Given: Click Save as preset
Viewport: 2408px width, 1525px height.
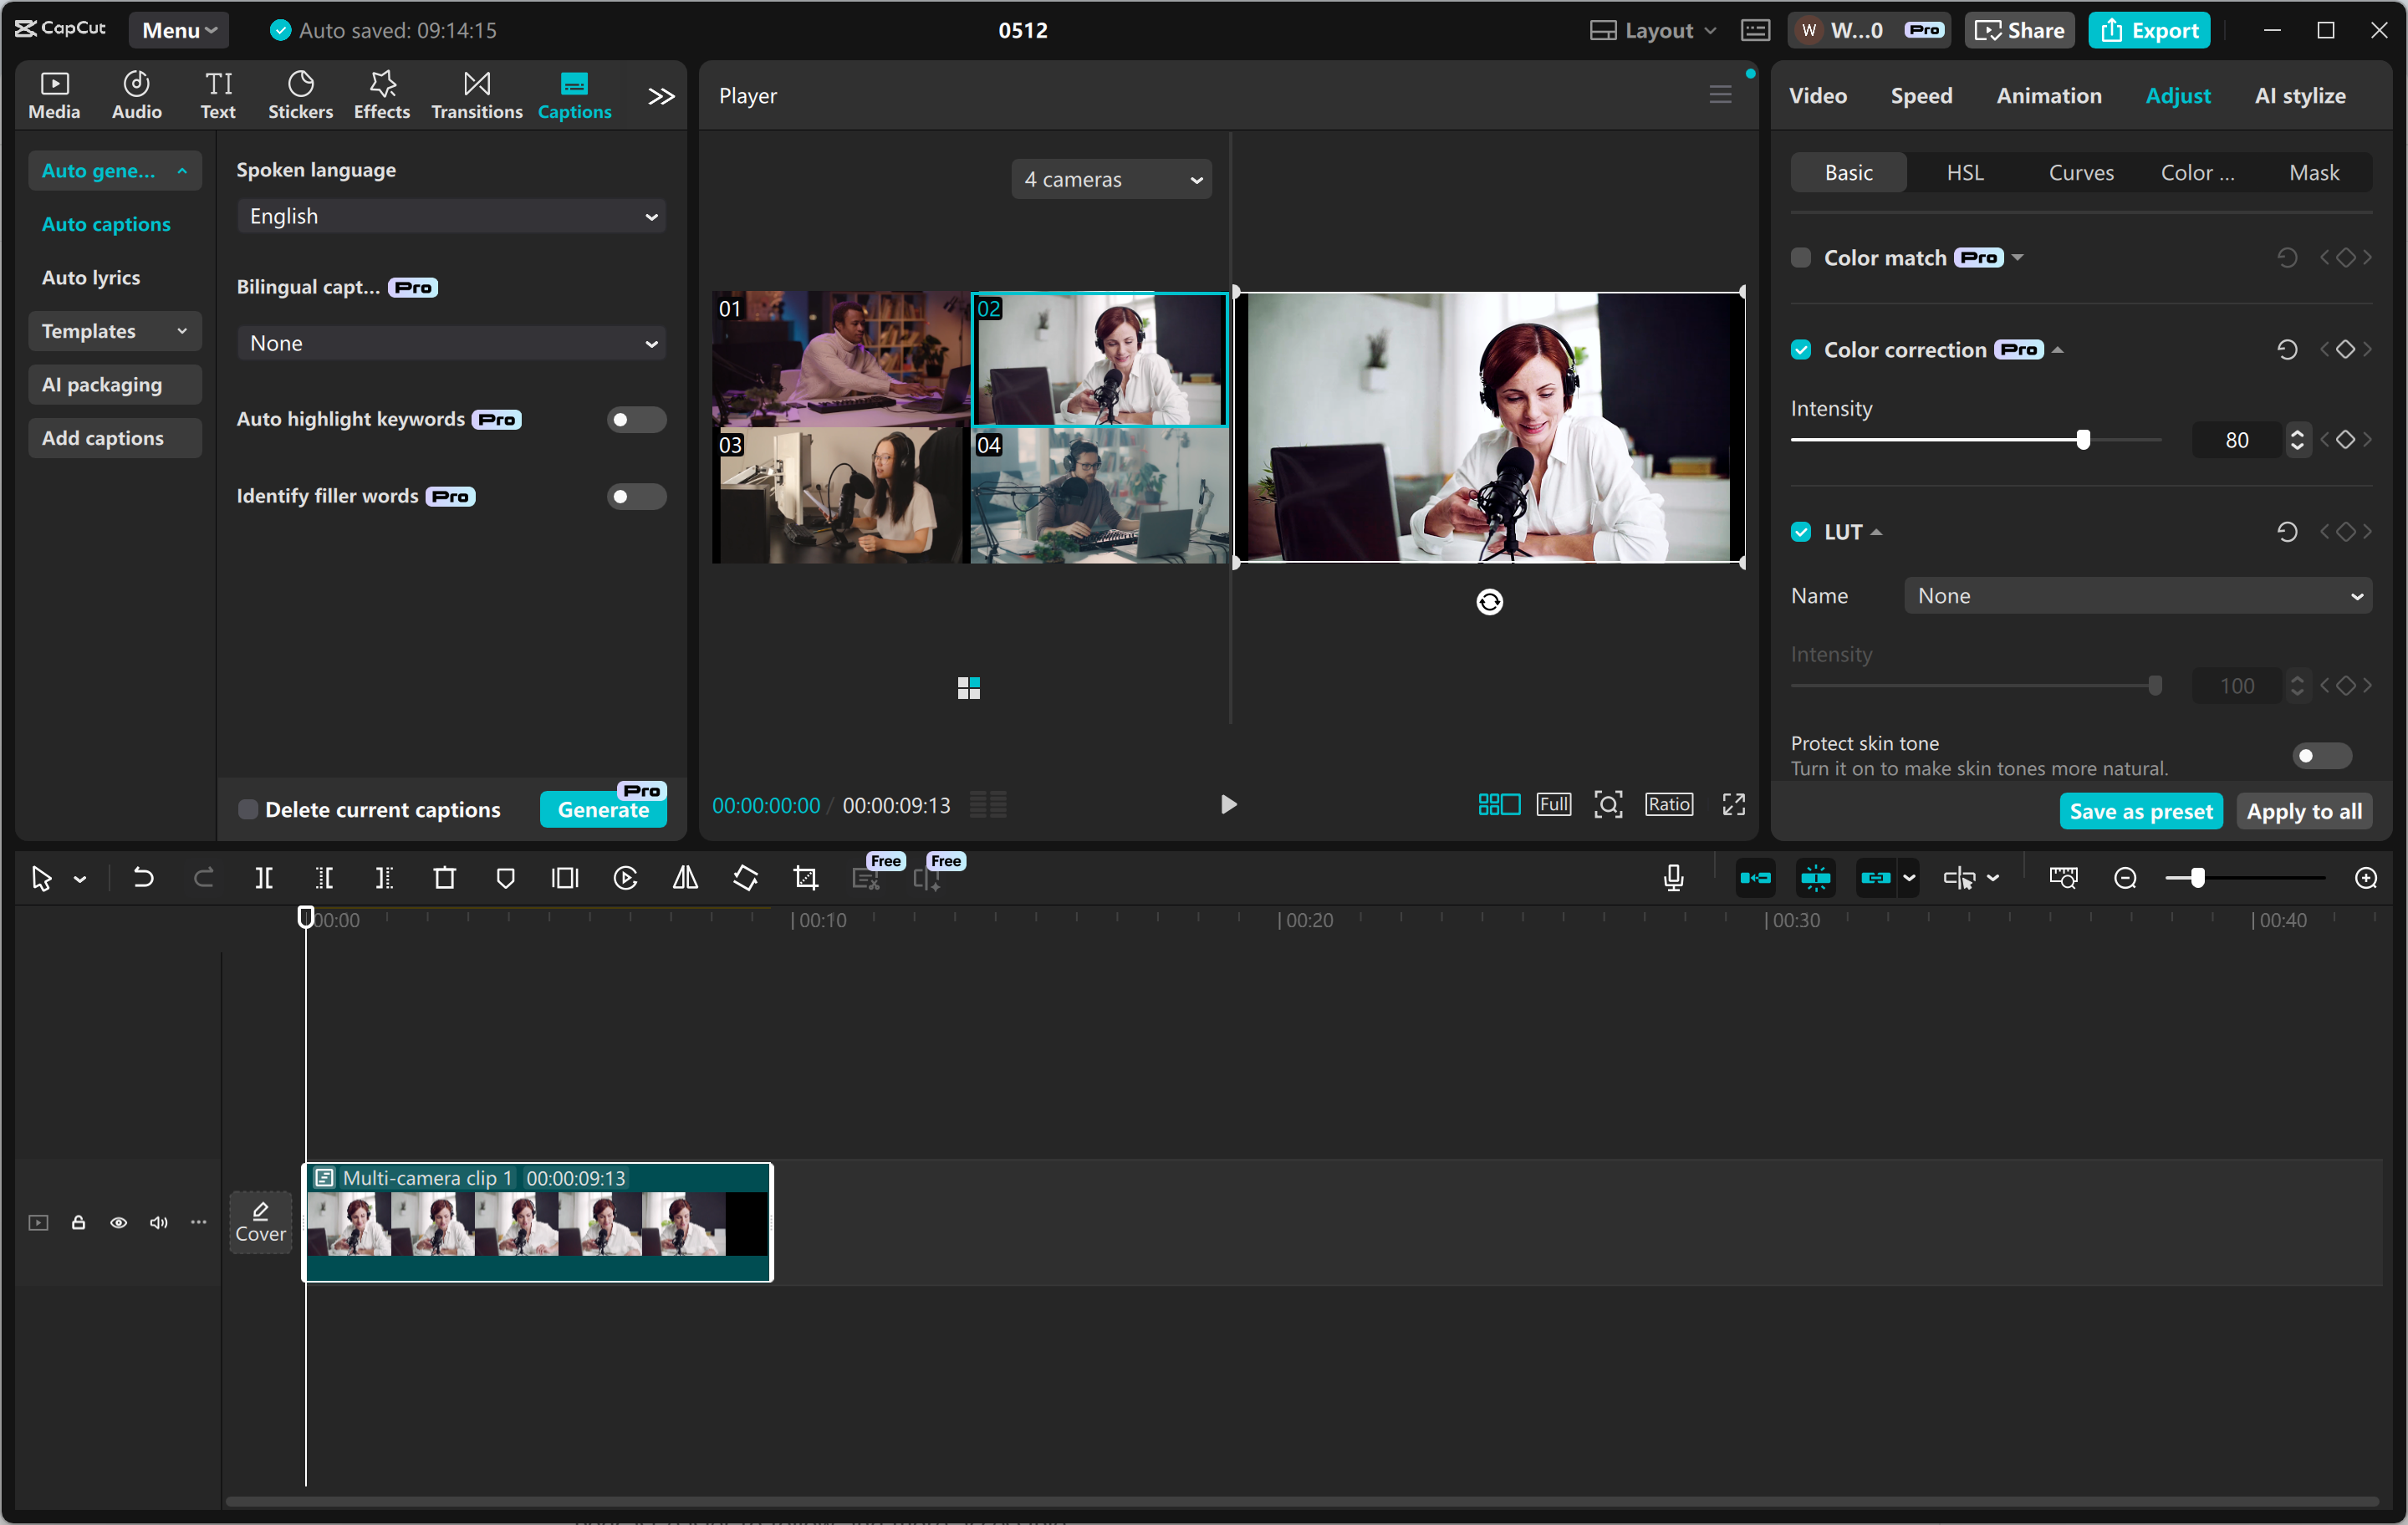Looking at the screenshot, I should [x=2140, y=811].
